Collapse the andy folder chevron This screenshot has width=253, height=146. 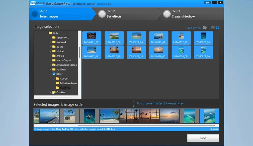coord(47,33)
